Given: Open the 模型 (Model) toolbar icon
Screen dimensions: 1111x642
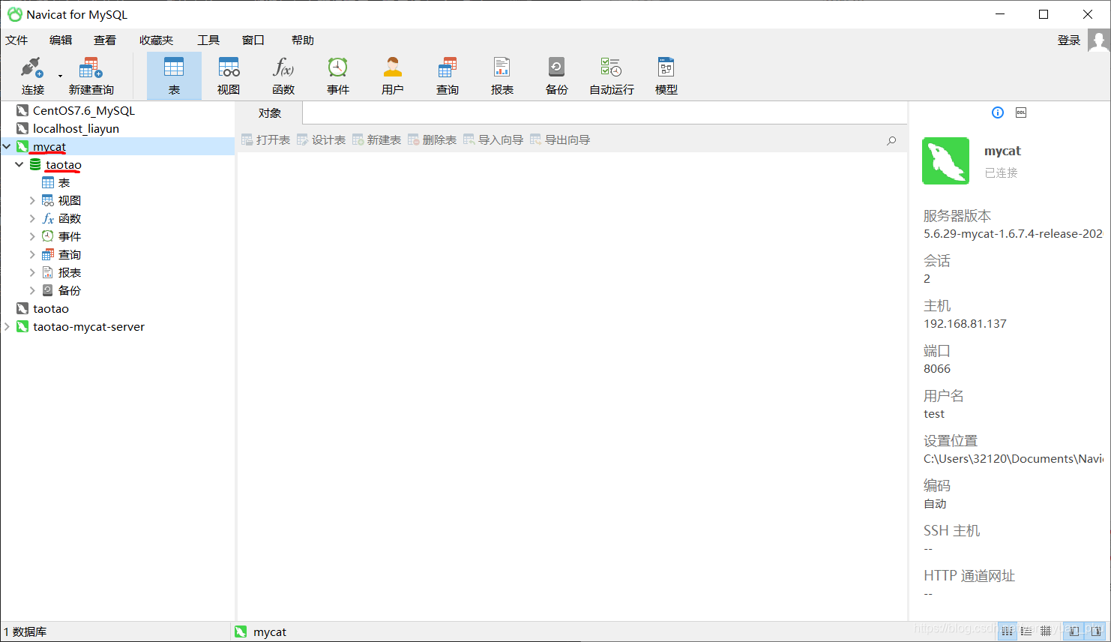Looking at the screenshot, I should click(666, 76).
